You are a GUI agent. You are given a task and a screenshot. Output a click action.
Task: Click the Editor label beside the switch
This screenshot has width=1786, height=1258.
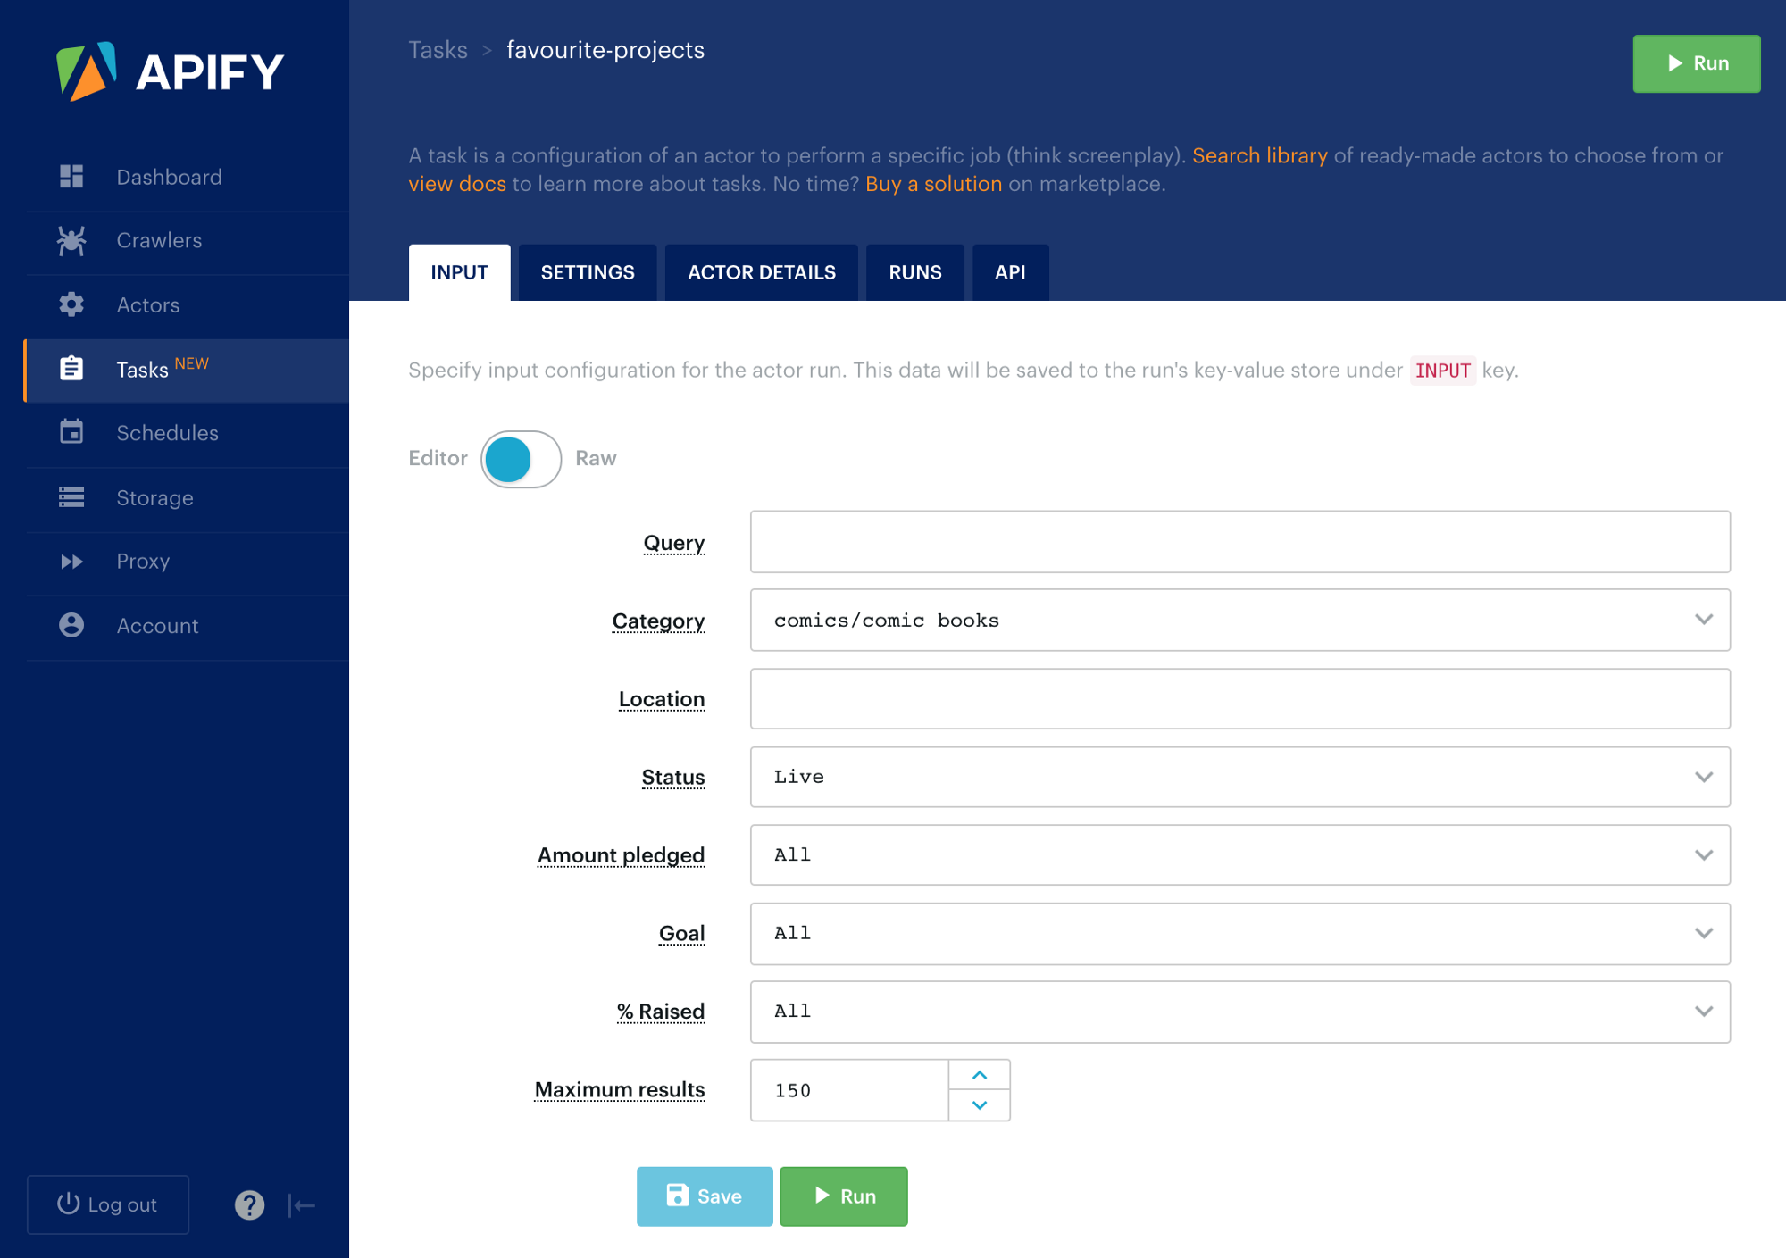pos(438,458)
